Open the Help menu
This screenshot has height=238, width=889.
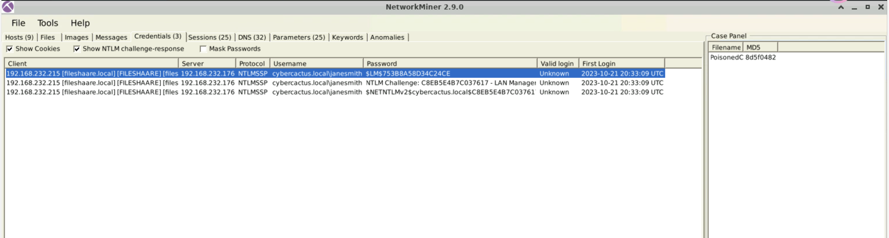point(80,23)
